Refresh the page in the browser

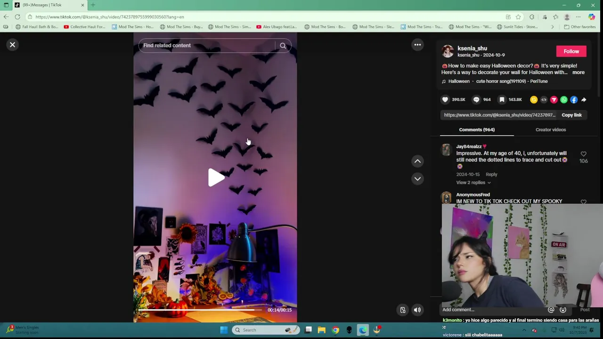[17, 17]
